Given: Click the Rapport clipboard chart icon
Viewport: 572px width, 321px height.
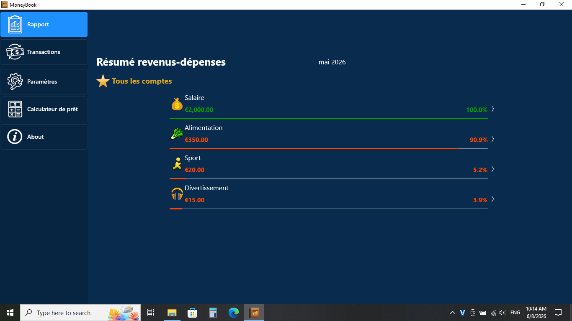Looking at the screenshot, I should [15, 24].
